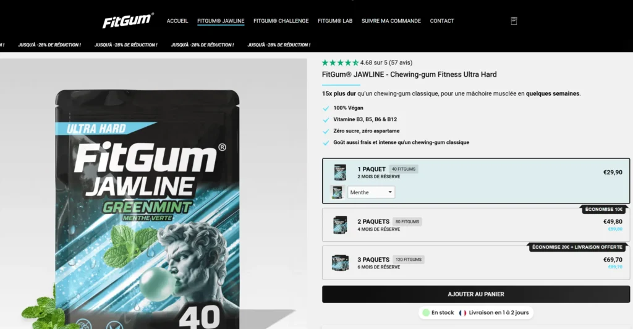Image resolution: width=633 pixels, height=329 pixels.
Task: Click the 40 FITGUMS tag
Action: (403, 169)
